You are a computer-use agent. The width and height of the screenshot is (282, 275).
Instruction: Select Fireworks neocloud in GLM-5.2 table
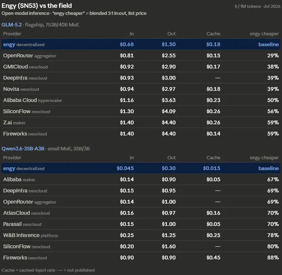25,134
